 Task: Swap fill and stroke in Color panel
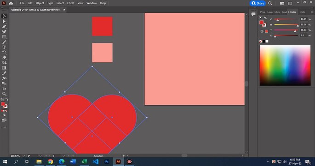point(265,18)
